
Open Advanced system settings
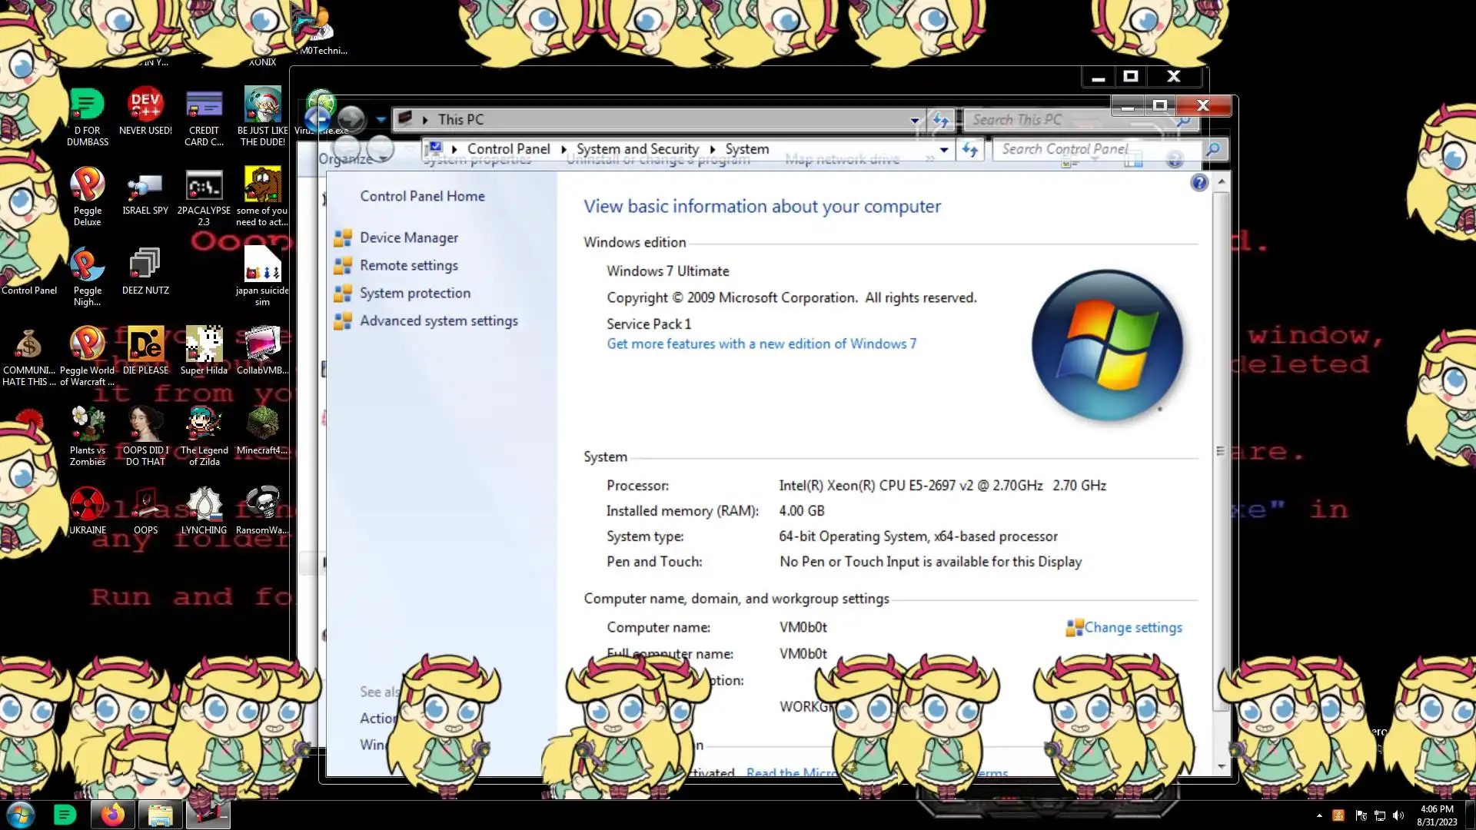tap(438, 321)
